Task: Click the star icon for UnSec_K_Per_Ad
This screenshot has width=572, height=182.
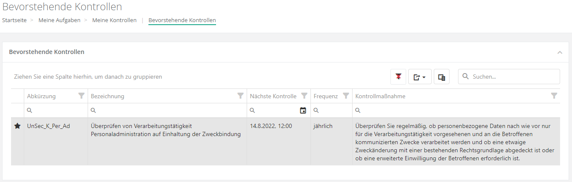Action: pyautogui.click(x=17, y=126)
